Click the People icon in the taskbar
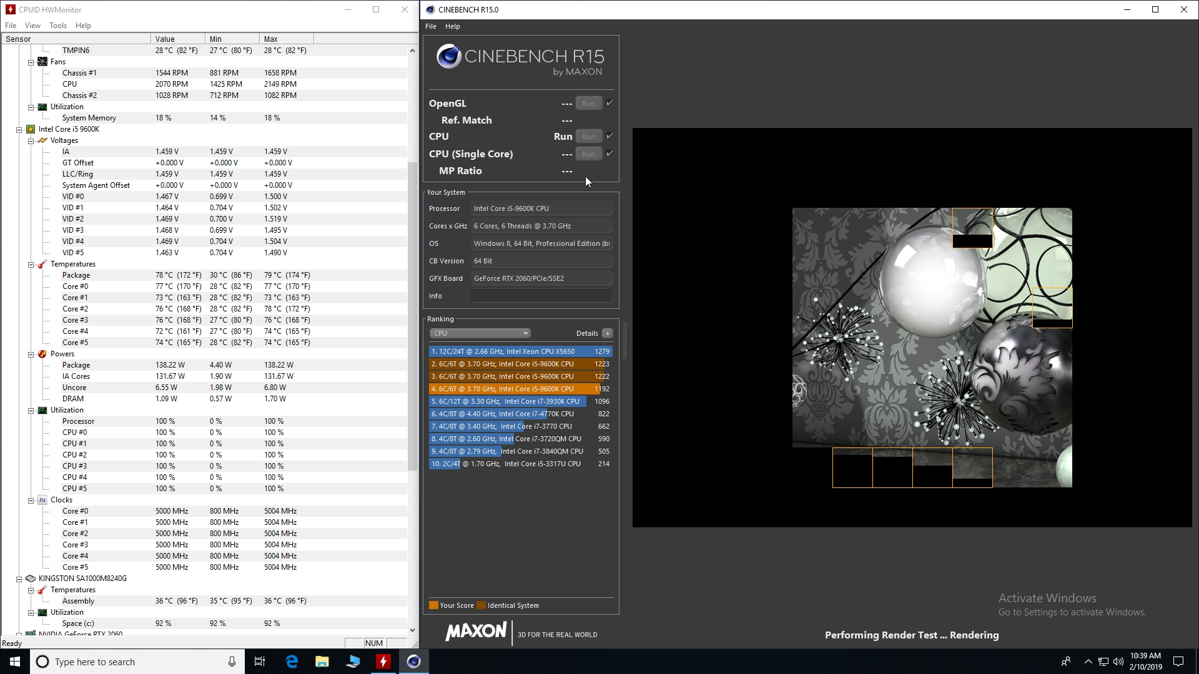The width and height of the screenshot is (1199, 674). click(x=1066, y=662)
